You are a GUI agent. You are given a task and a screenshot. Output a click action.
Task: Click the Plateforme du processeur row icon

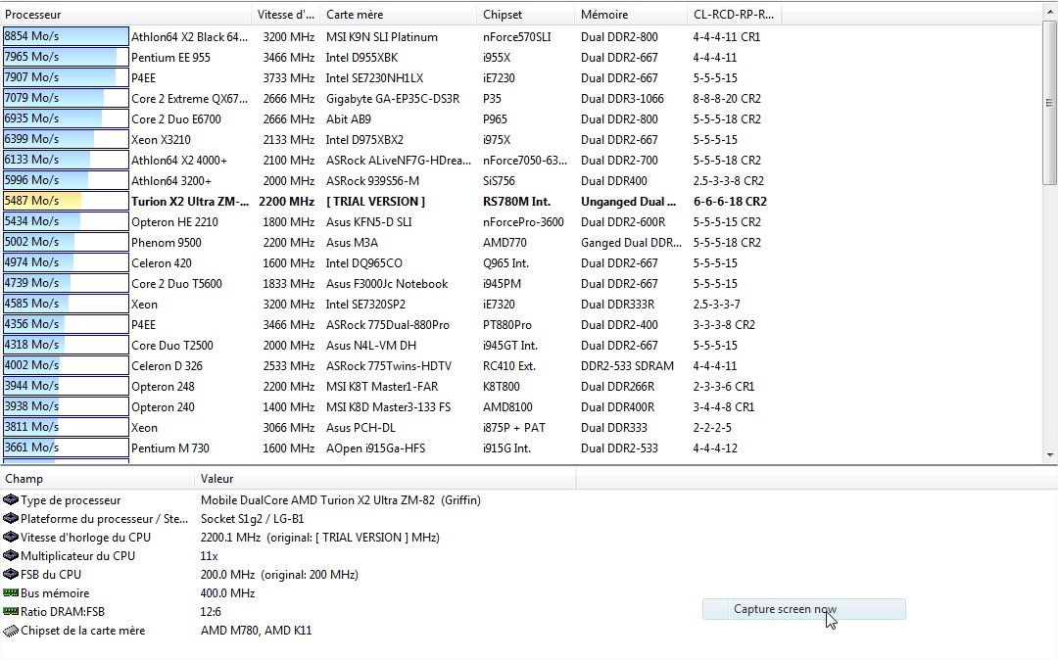[11, 518]
